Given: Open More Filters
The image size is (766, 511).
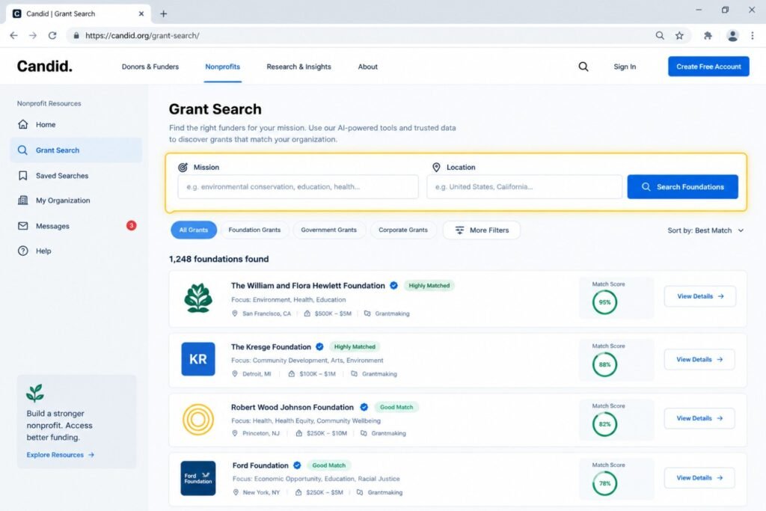Looking at the screenshot, I should pos(482,230).
